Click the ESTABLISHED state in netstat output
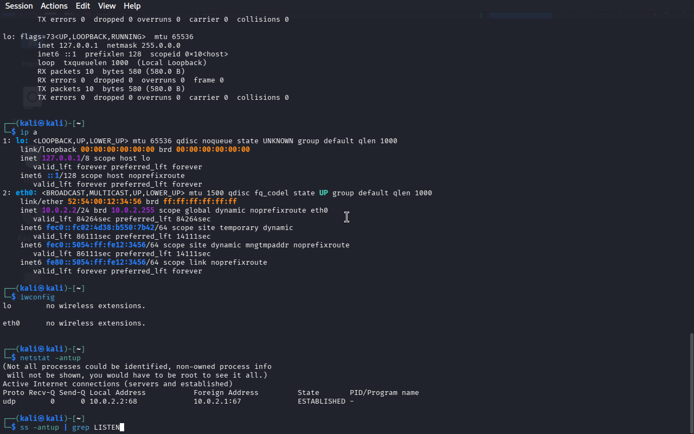Image resolution: width=694 pixels, height=434 pixels. coord(322,401)
